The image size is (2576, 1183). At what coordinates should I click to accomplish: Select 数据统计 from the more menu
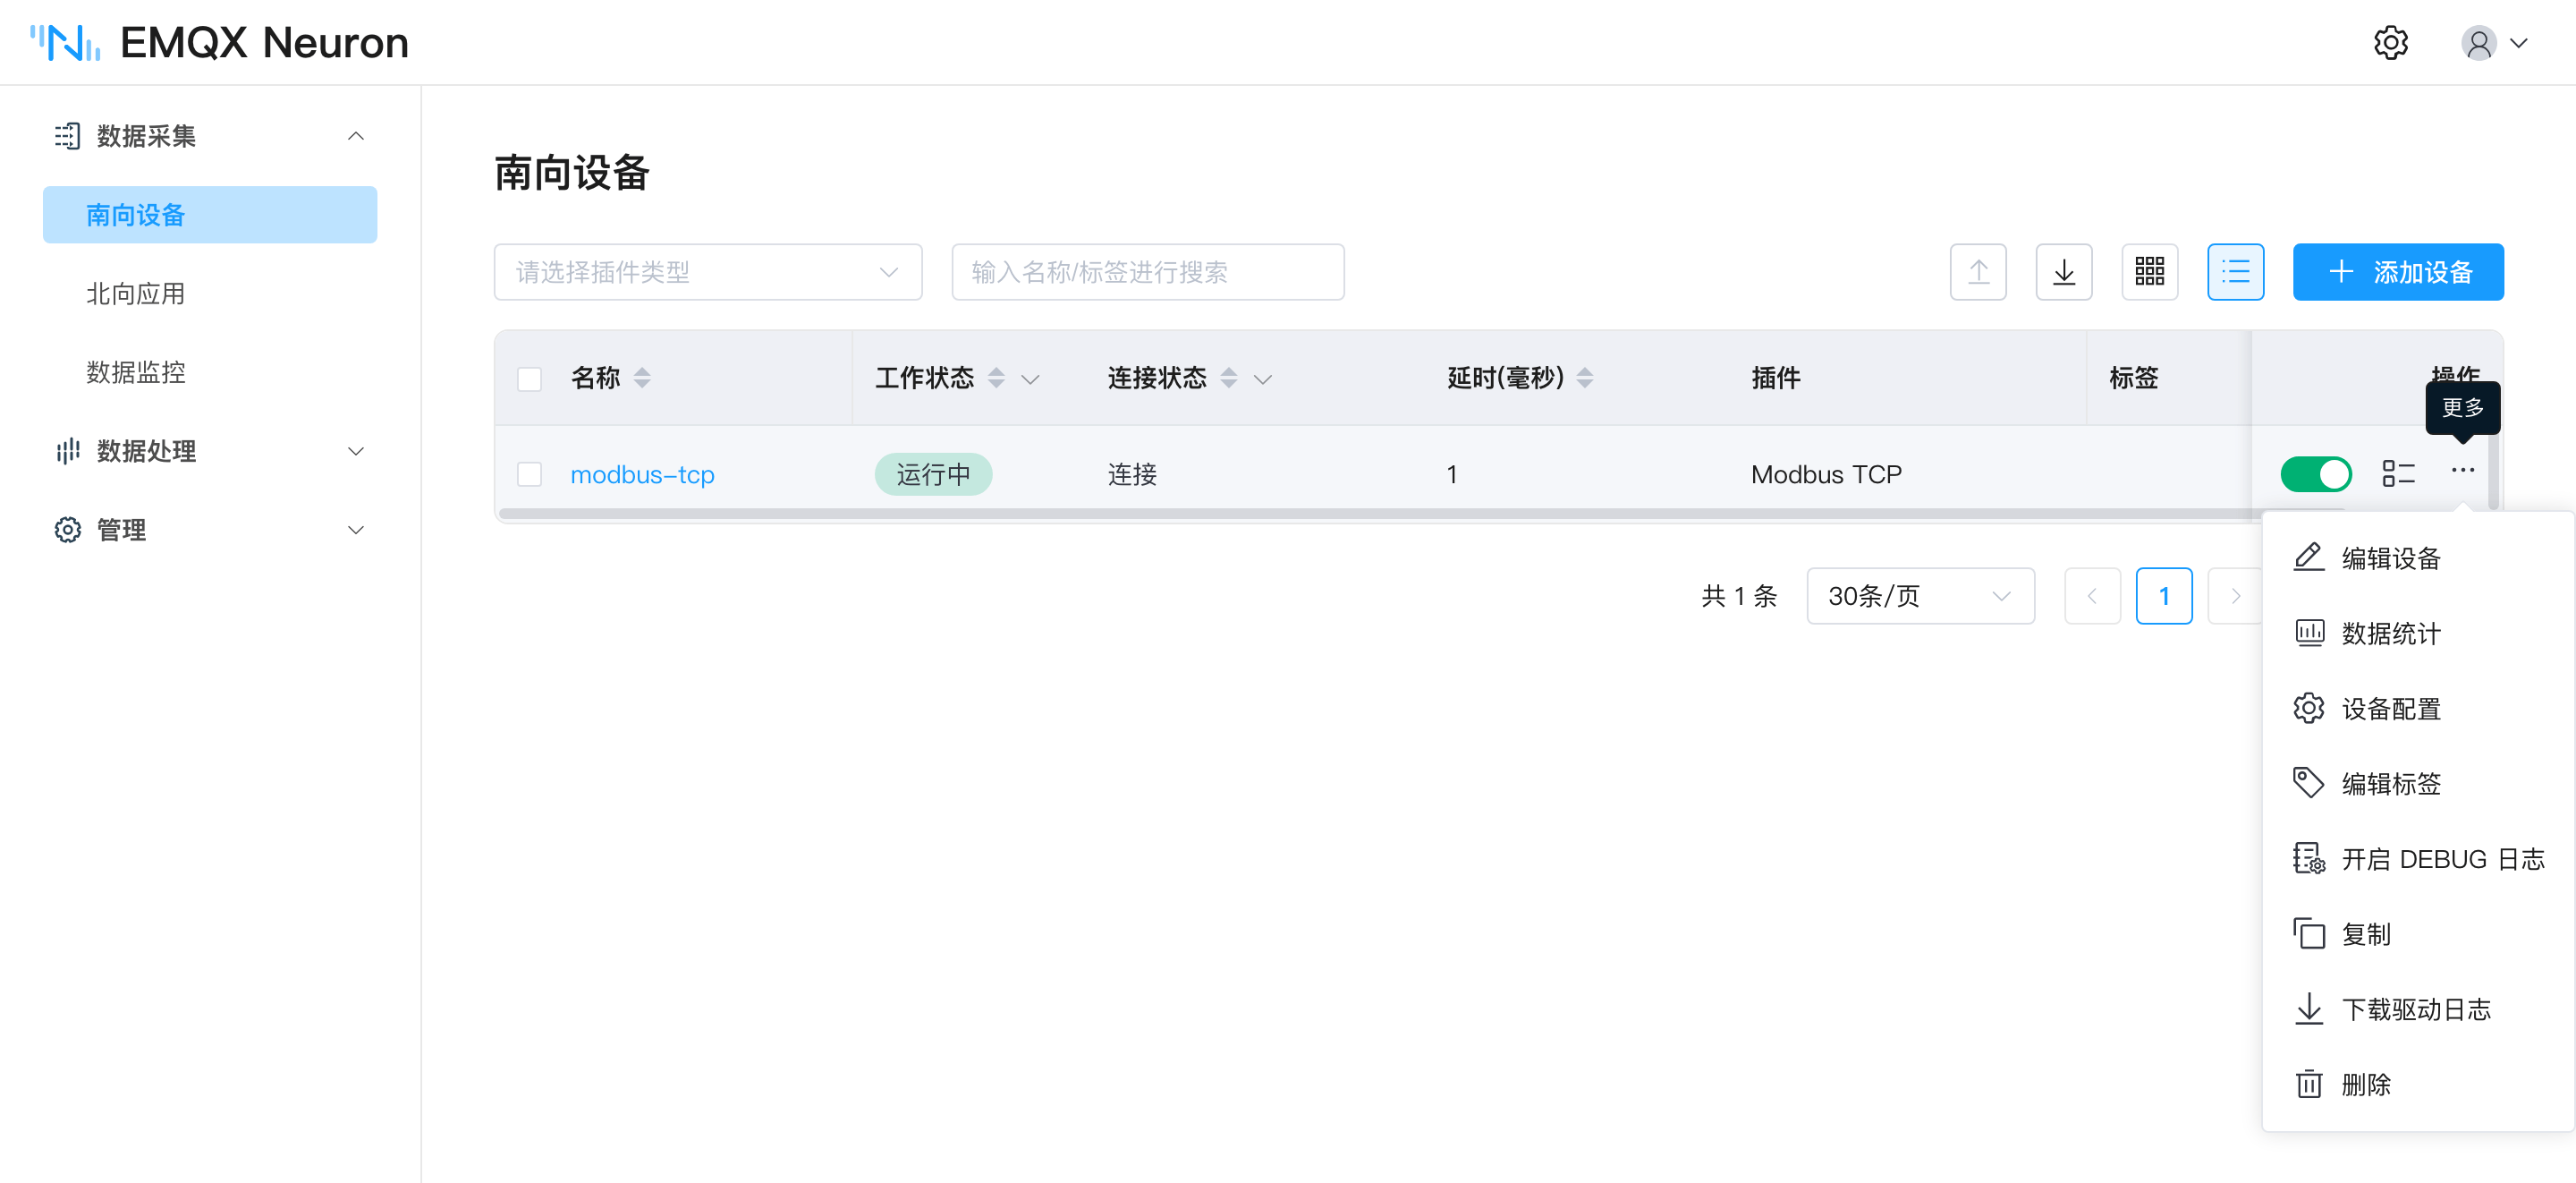[x=2418, y=633]
